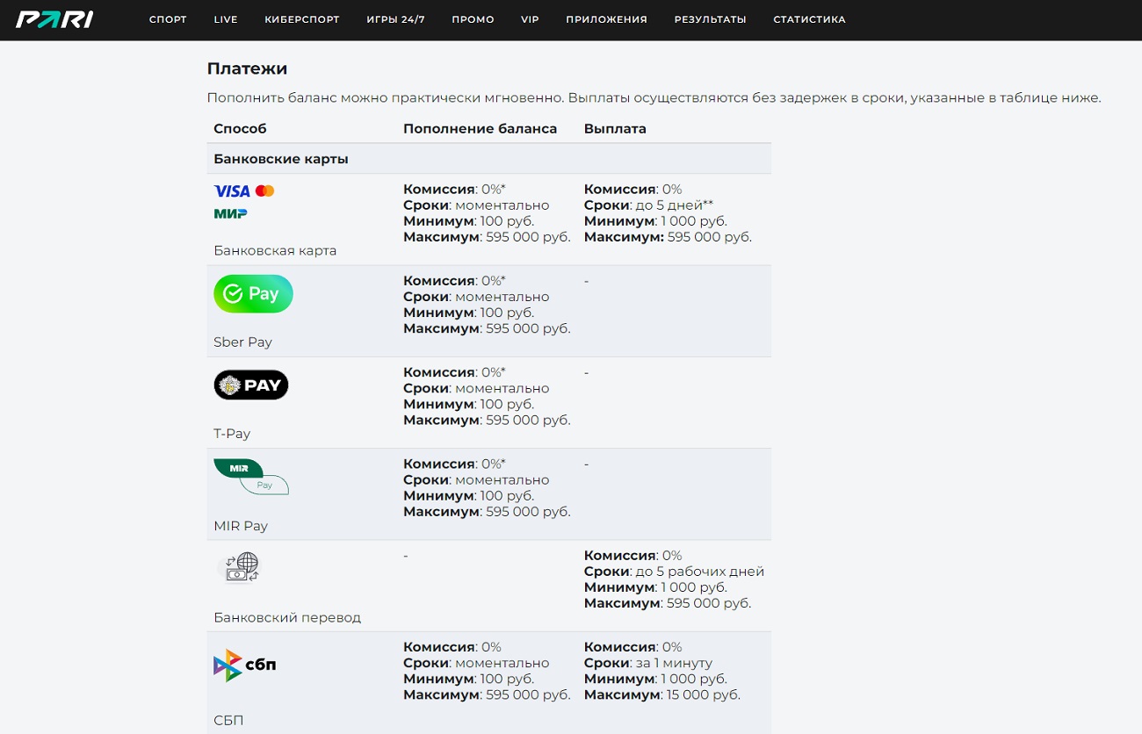Click Sber Pay deposit maximum '595 000 руб.'
The width and height of the screenshot is (1142, 734).
pyautogui.click(x=527, y=328)
